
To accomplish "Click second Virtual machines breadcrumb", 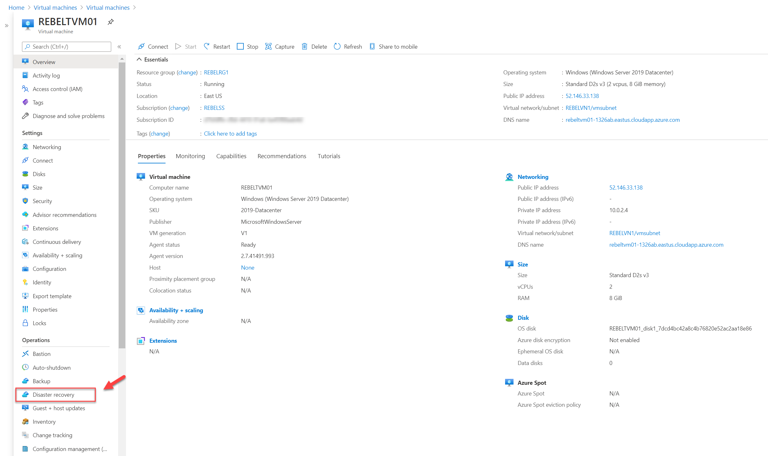I will click(108, 8).
